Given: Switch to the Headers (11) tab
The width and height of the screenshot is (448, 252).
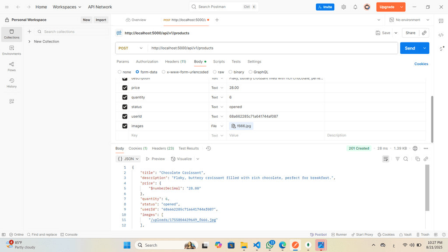Looking at the screenshot, I should tap(175, 62).
